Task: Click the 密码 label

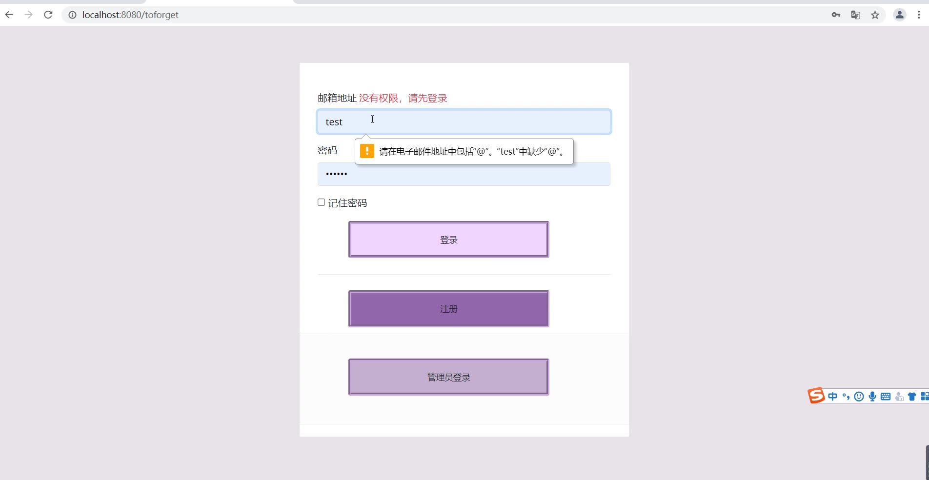Action: (327, 150)
